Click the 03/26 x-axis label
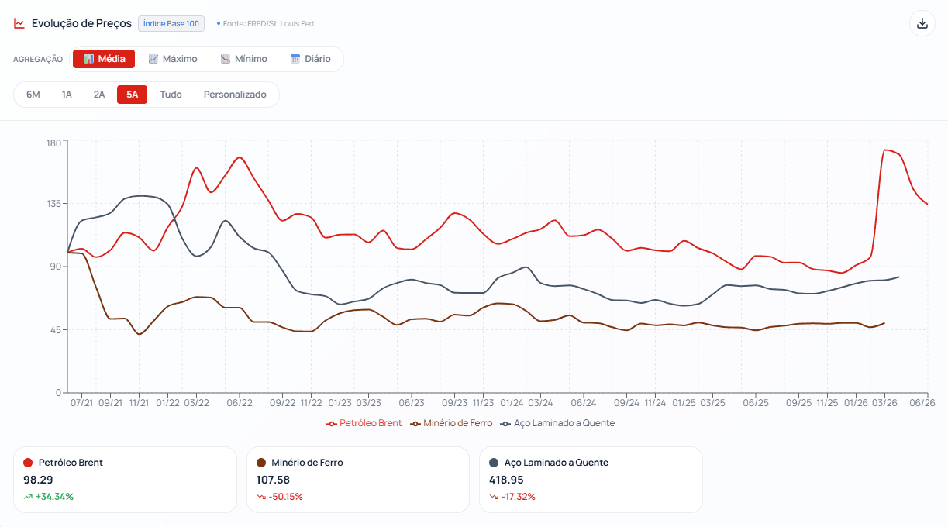This screenshot has width=948, height=527. [x=884, y=403]
